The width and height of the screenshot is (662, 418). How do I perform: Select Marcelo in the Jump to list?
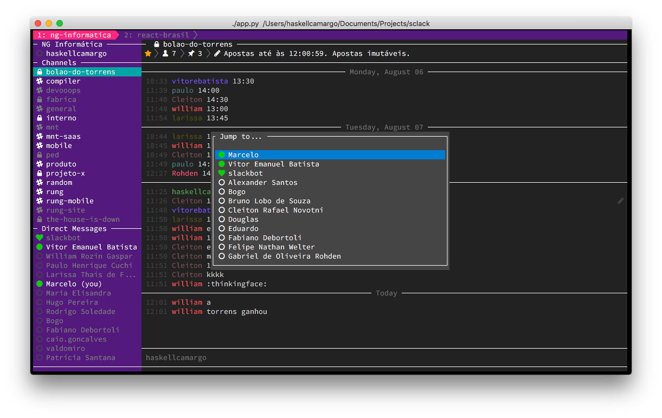243,155
